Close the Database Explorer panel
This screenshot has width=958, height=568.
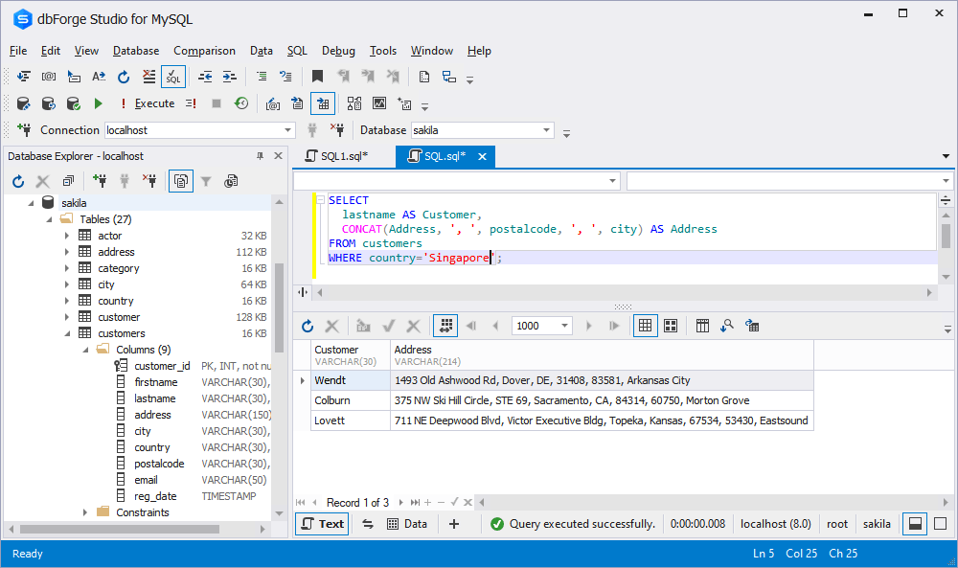pyautogui.click(x=279, y=156)
